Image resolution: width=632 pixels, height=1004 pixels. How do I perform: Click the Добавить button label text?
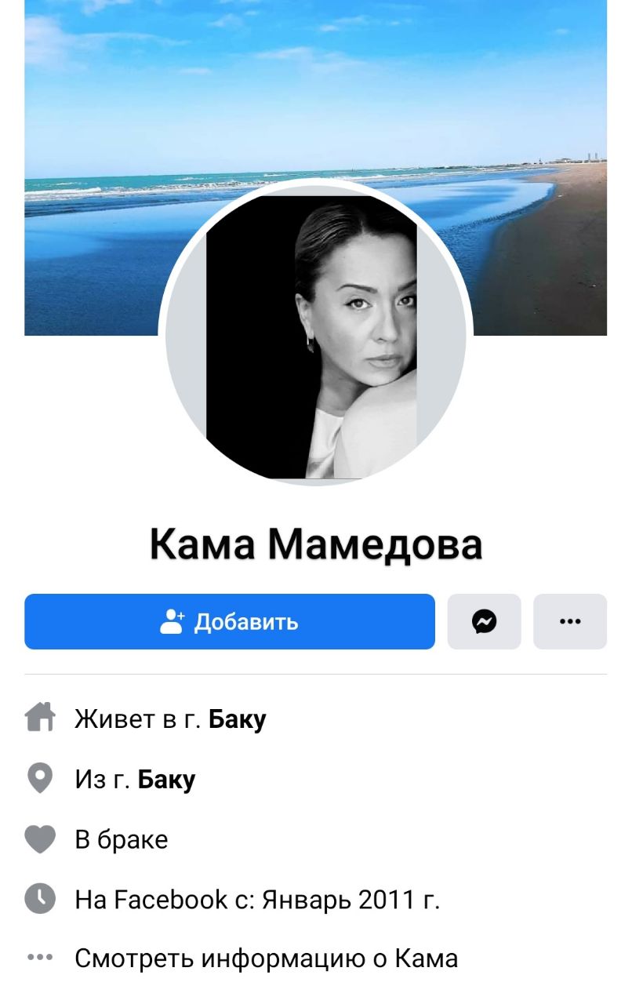(246, 622)
